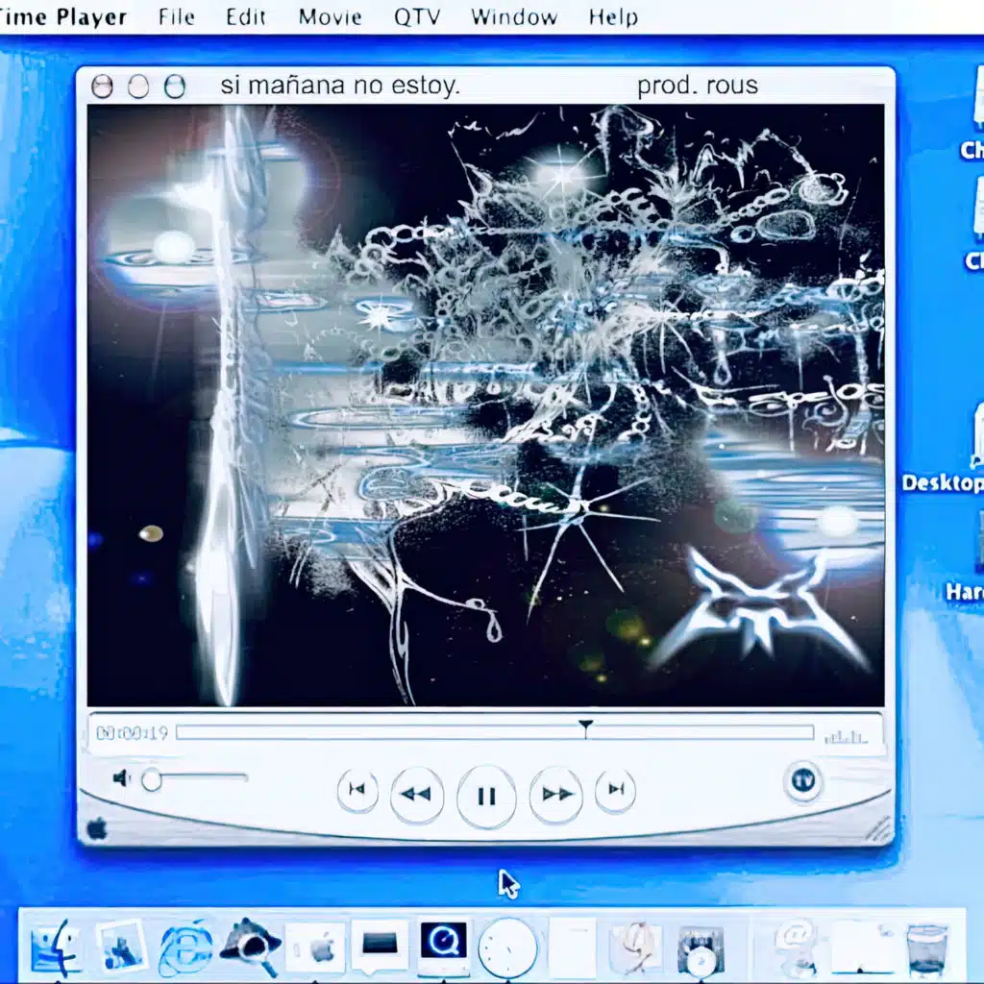Click the playhead marker on the timeline
Viewport: 984px width, 984px height.
coord(585,727)
